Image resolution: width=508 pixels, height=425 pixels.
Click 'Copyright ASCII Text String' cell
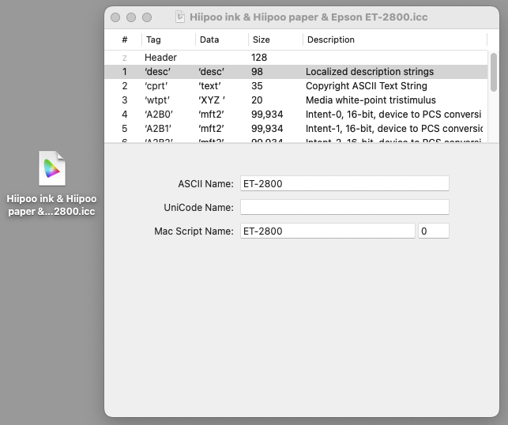coord(366,86)
